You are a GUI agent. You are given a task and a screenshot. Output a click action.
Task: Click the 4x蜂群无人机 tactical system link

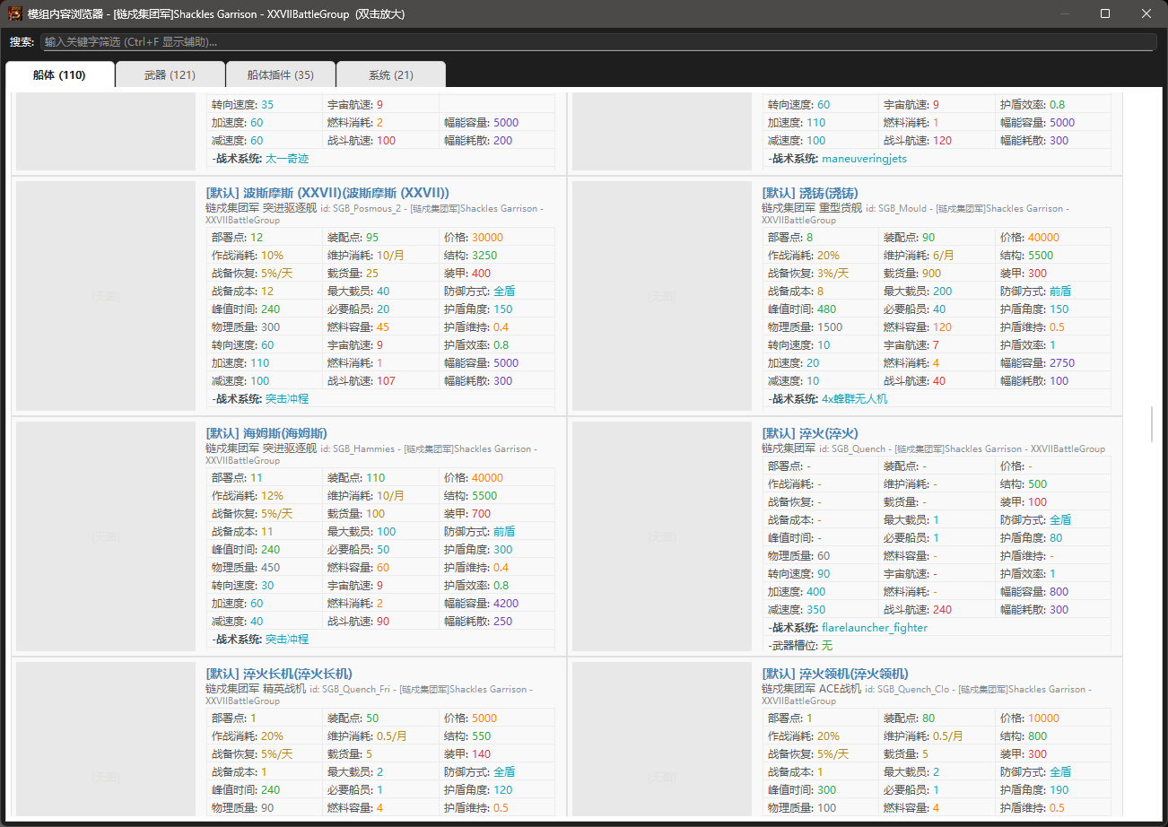pos(854,399)
